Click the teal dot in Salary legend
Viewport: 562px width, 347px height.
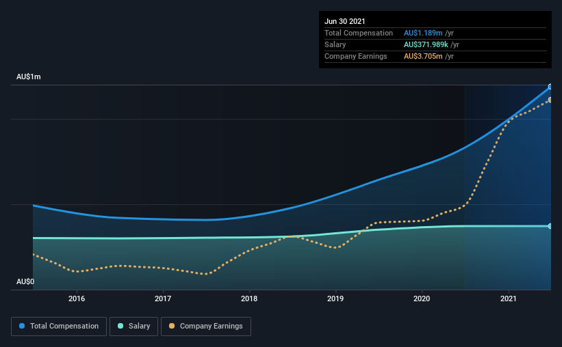pyautogui.click(x=120, y=326)
